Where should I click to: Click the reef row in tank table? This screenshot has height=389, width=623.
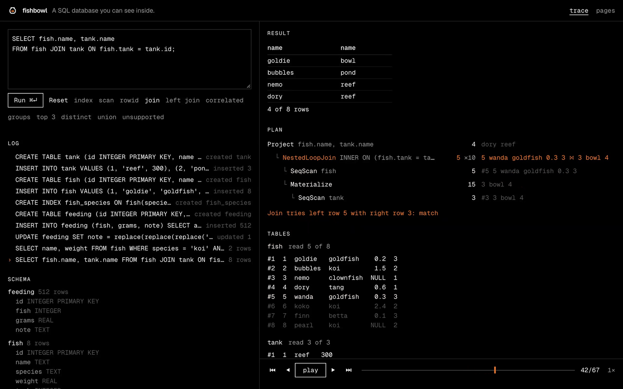(300, 355)
